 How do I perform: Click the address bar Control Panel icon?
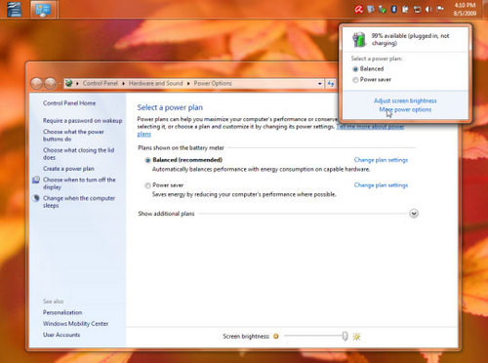click(68, 83)
